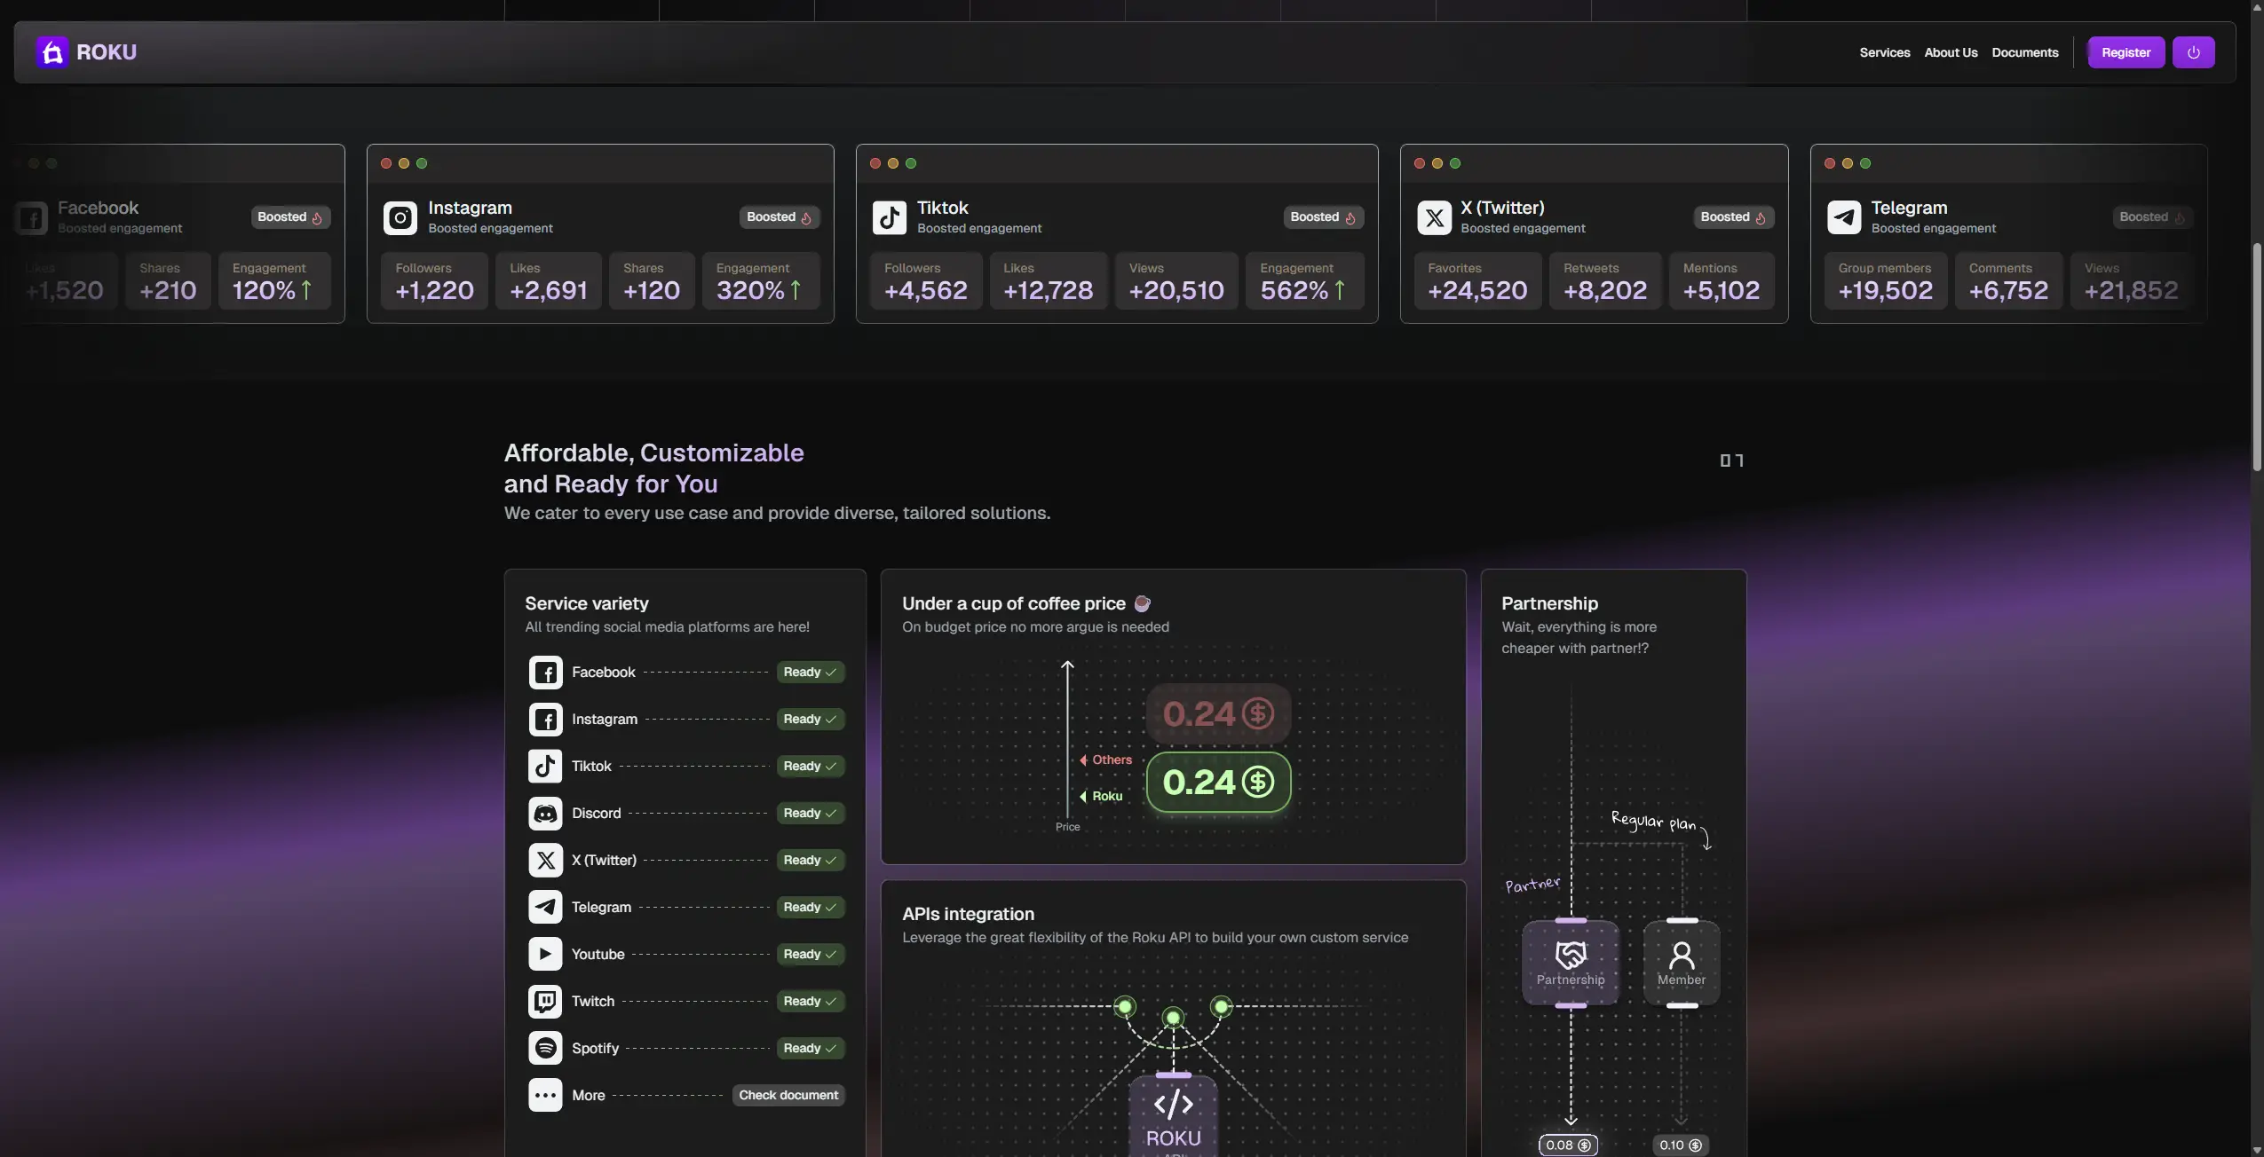Click the Boosted badge on the Facebook card
Image resolution: width=2264 pixels, height=1157 pixels.
click(x=290, y=217)
